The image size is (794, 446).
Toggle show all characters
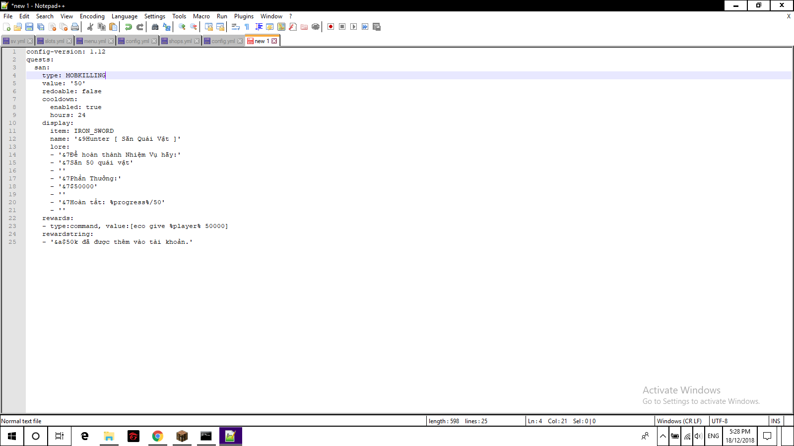[246, 27]
